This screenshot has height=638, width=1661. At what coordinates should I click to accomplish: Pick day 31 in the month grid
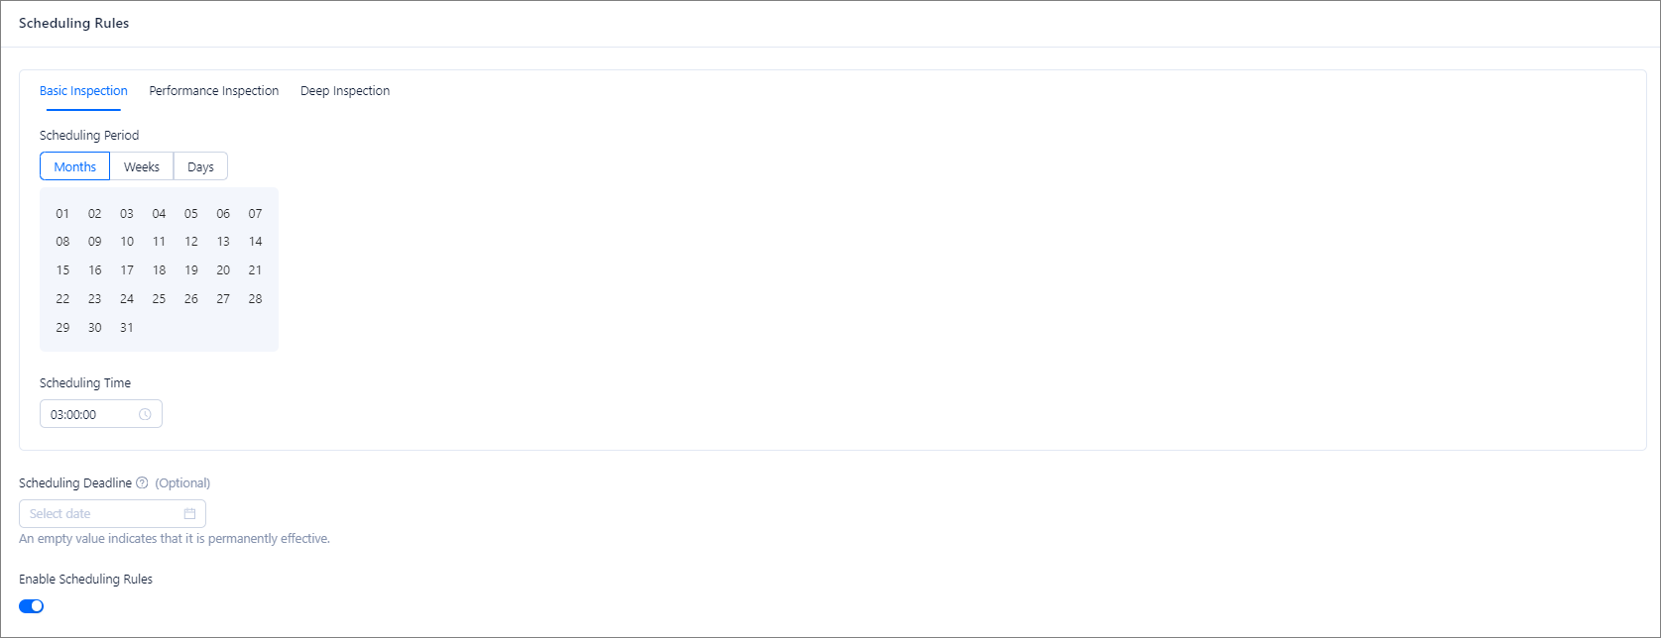(x=127, y=328)
